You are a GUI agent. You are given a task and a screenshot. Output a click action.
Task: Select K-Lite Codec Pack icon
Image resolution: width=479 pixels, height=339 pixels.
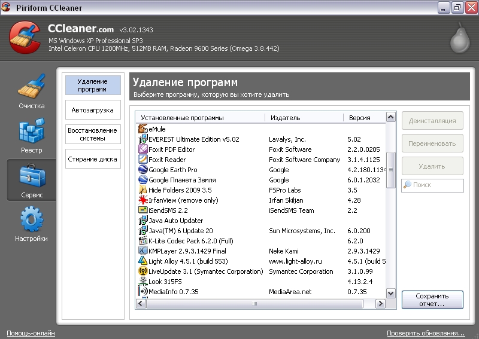pyautogui.click(x=143, y=241)
